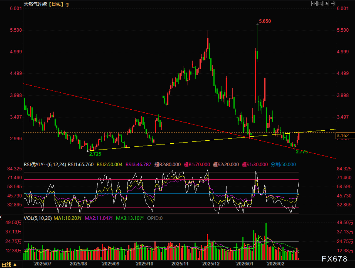The height and width of the screenshot is (268, 355).
Task: Click the chart play-forward axis icon
Action: tap(326, 3)
